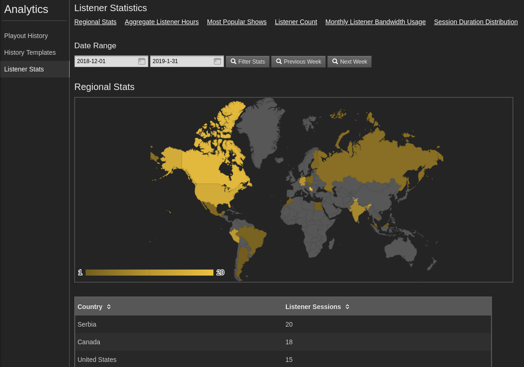This screenshot has height=367, width=524.
Task: Go to Regional Stats link
Action: [x=95, y=22]
